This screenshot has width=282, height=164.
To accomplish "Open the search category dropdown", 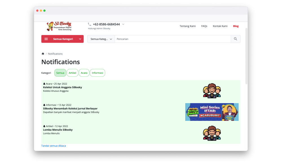I will tap(101, 39).
